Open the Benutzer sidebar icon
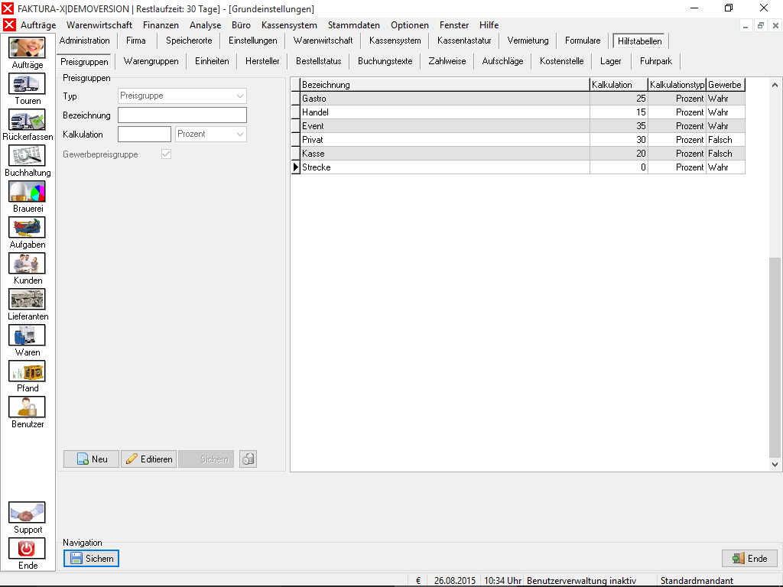 [x=27, y=407]
